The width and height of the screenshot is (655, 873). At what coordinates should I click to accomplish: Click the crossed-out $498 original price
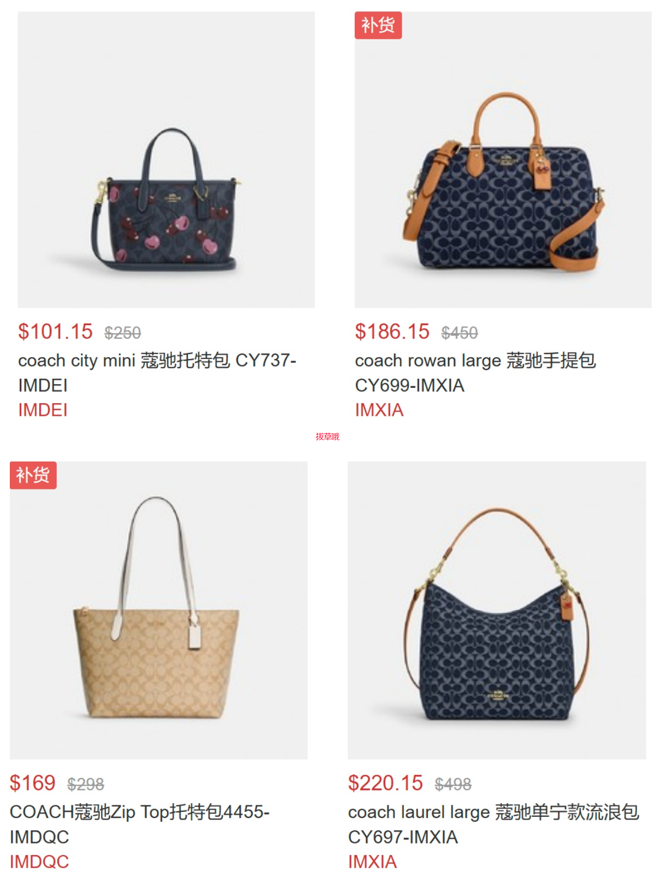pyautogui.click(x=453, y=785)
